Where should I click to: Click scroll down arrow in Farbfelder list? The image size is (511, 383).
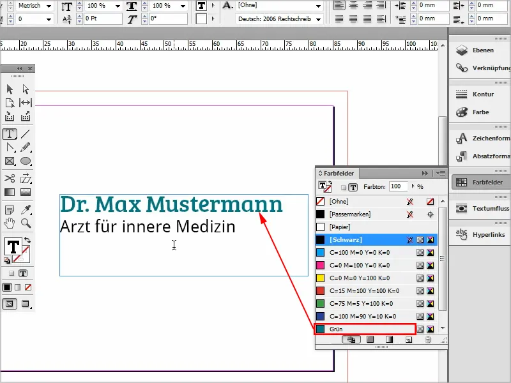[443, 328]
